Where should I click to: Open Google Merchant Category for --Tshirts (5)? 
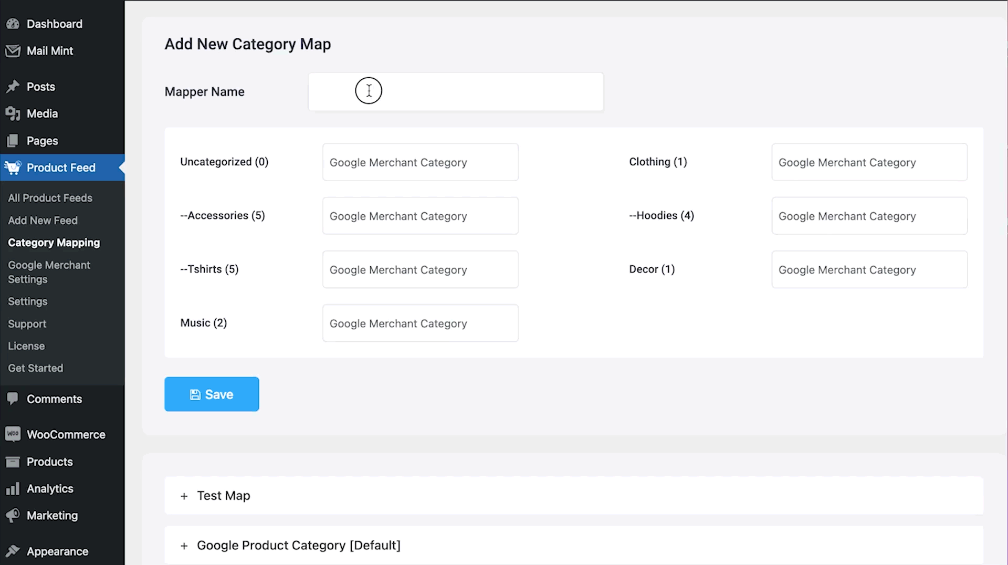(x=421, y=269)
